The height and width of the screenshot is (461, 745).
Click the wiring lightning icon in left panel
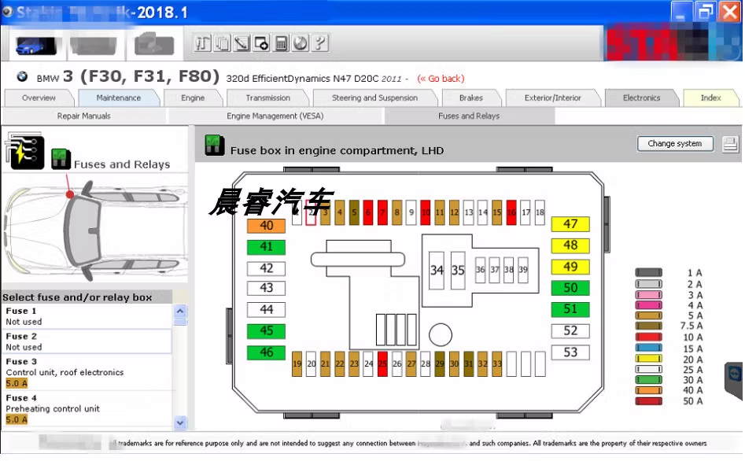click(x=24, y=151)
